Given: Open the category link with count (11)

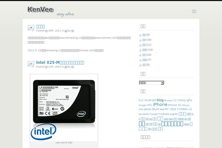Looking at the screenshot, I should tap(144, 45).
